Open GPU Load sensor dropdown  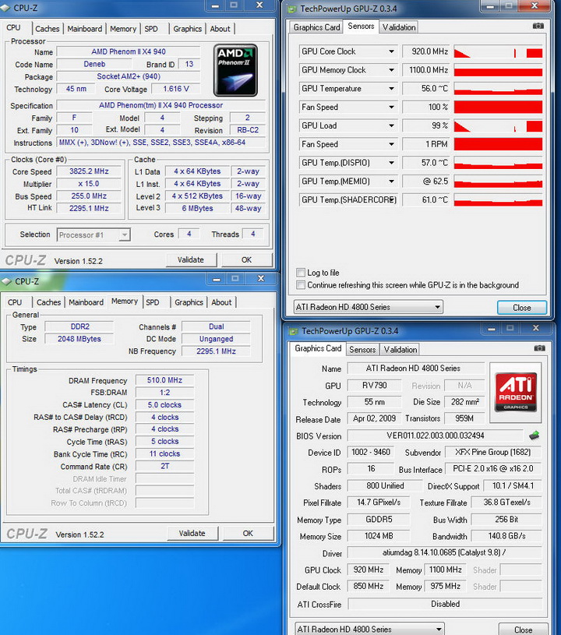tap(391, 125)
